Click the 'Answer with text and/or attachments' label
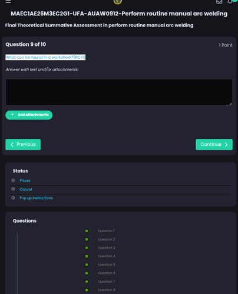Viewport: 238px width, 294px height. pyautogui.click(x=42, y=69)
